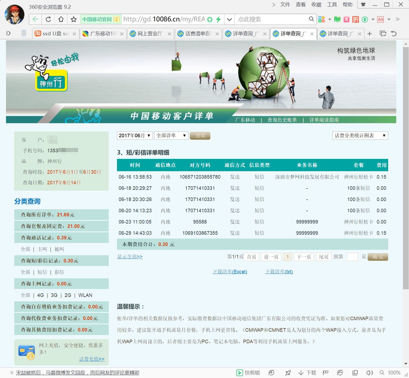Expand the address bar history dropdown arrow

point(230,19)
